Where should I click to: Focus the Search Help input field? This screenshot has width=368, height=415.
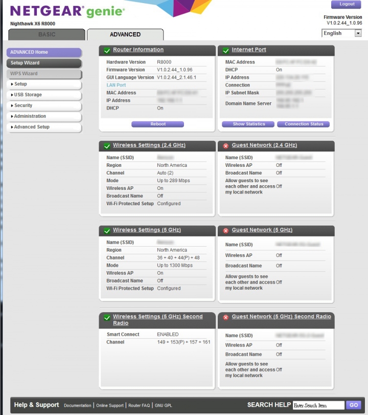318,405
